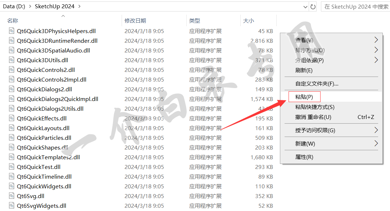Click the Qt6QuickEffects.dll file icon
The width and height of the screenshot is (390, 211).
coord(12,118)
